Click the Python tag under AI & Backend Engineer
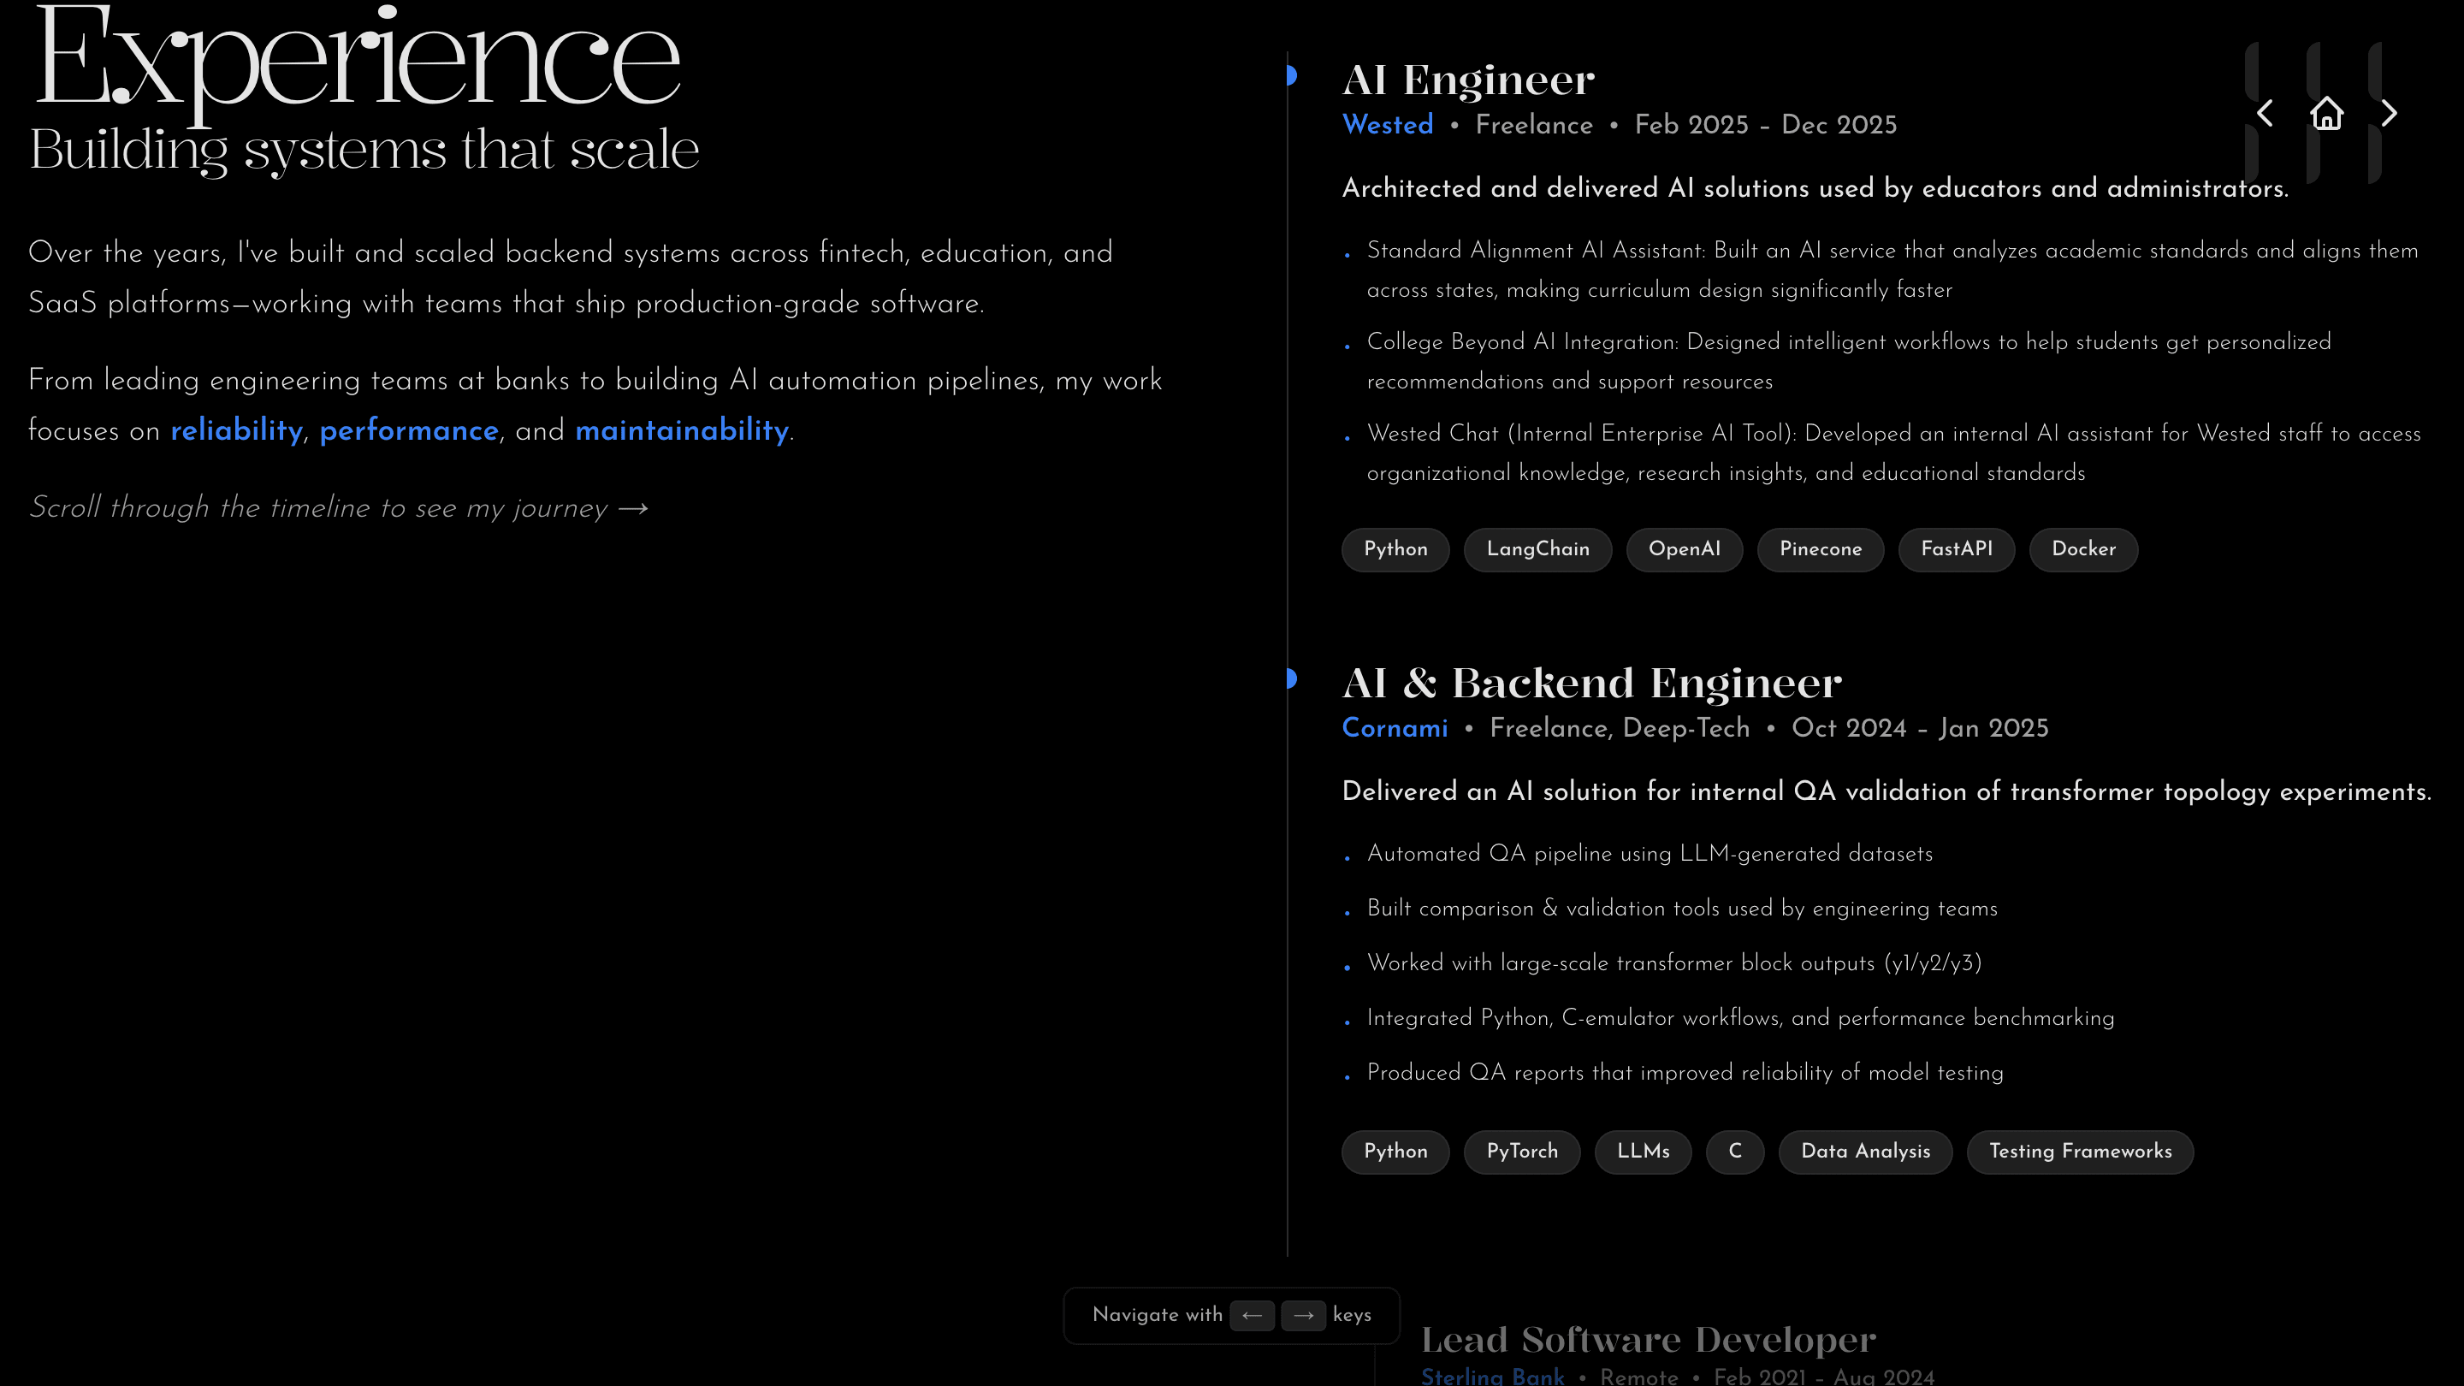Screen dimensions: 2464x1386 (1395, 1152)
